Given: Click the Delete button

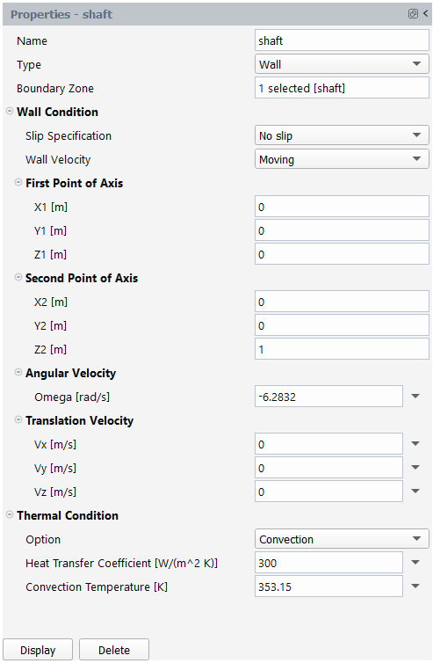Looking at the screenshot, I should pyautogui.click(x=114, y=650).
